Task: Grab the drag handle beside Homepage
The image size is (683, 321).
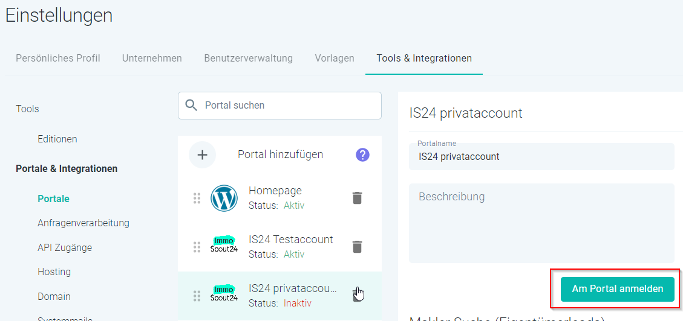Action: point(197,198)
